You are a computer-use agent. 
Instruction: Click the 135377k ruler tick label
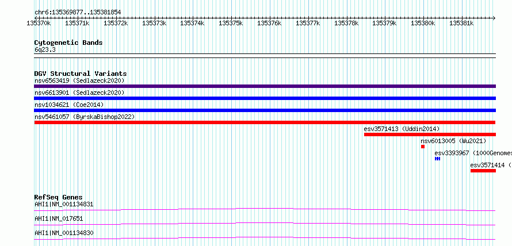308,23
